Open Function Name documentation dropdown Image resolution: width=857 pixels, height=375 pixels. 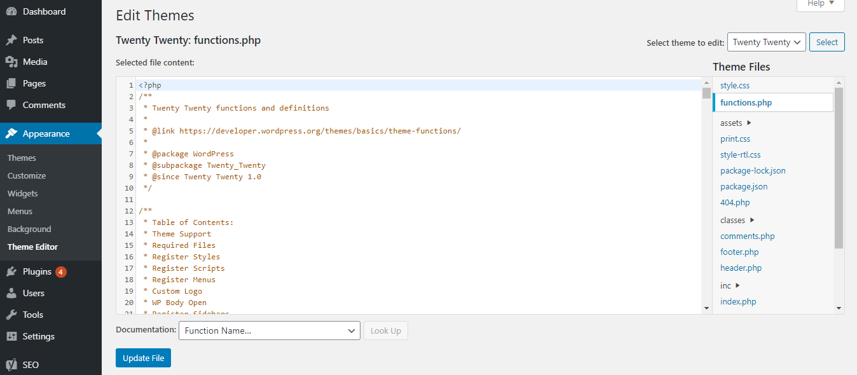click(270, 331)
